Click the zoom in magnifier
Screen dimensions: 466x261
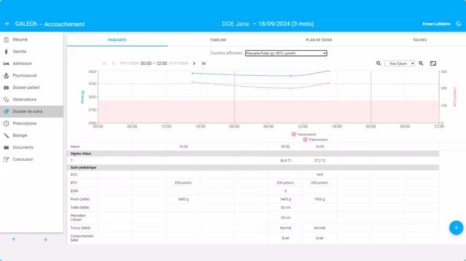(x=421, y=64)
